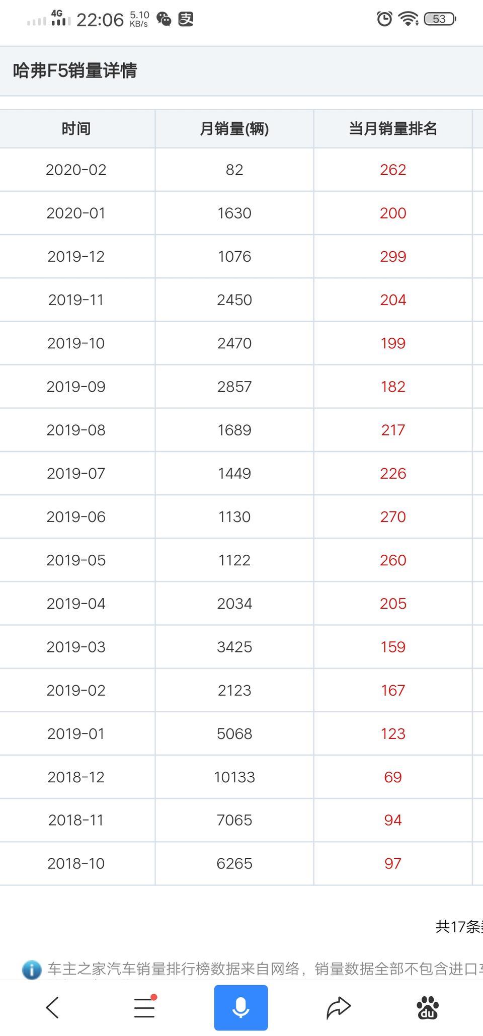Tap the Wi-Fi status icon
483x1036 pixels.
[408, 19]
